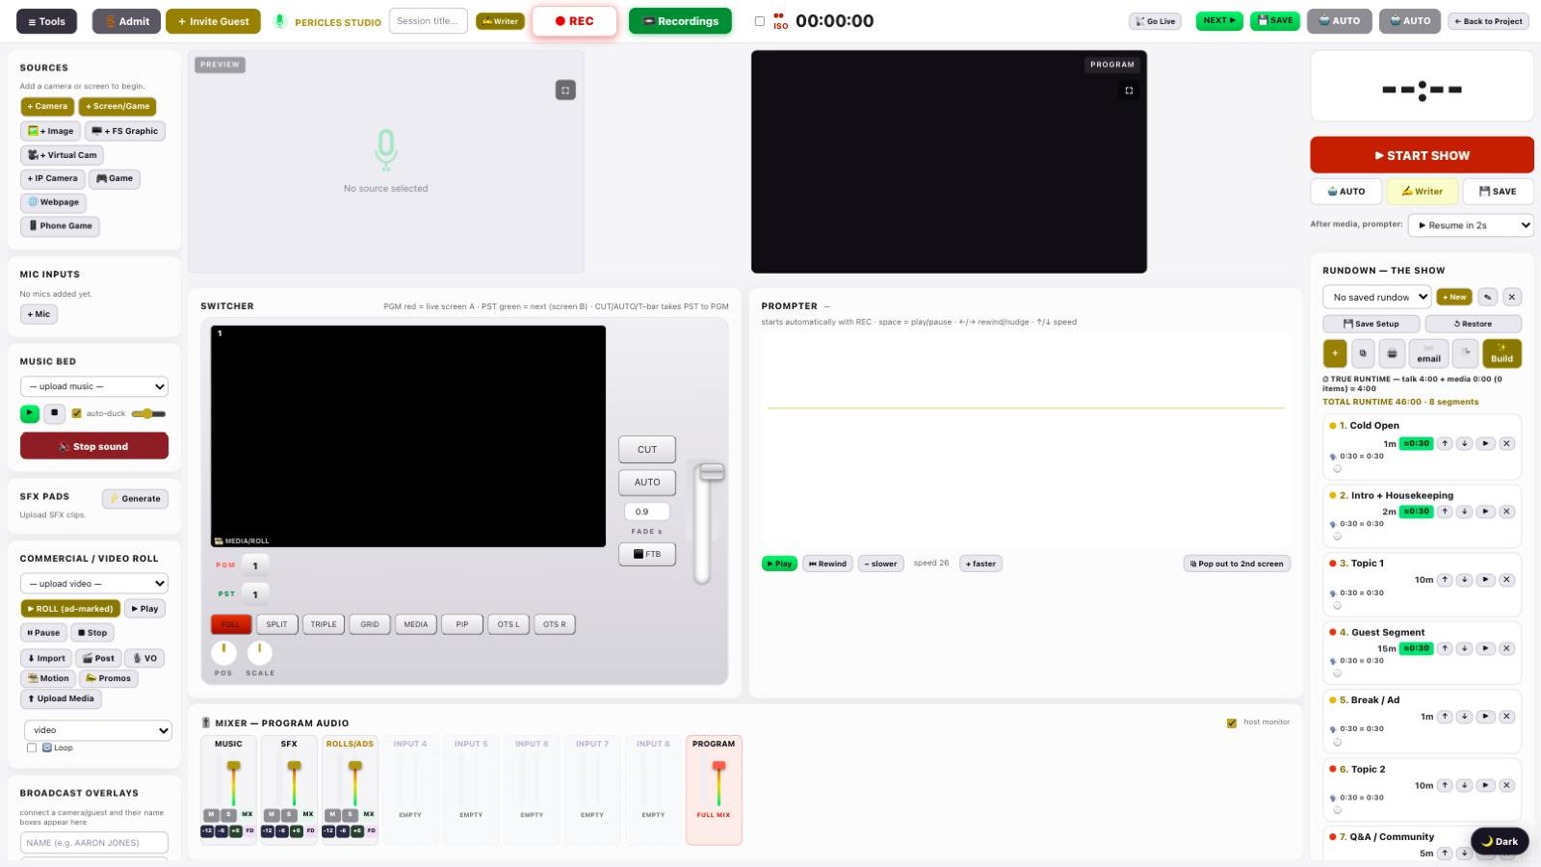
Task: Move Guest Segment up in rundown
Action: (1445, 648)
